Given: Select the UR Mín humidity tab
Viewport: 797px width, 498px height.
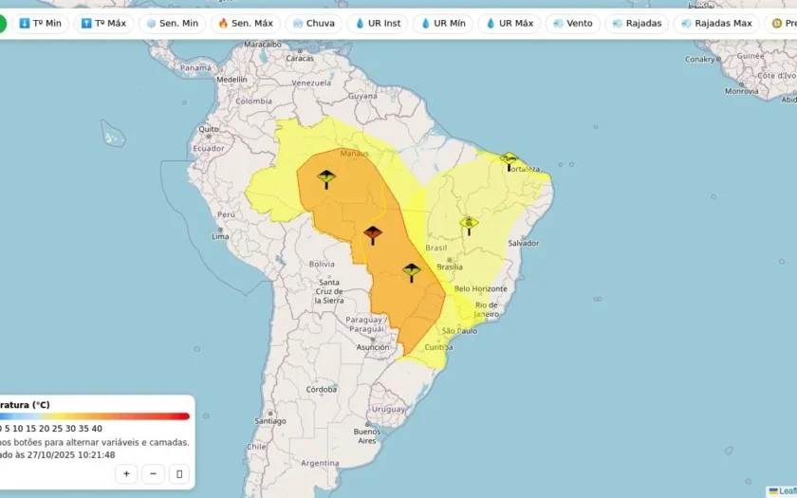Looking at the screenshot, I should (443, 24).
